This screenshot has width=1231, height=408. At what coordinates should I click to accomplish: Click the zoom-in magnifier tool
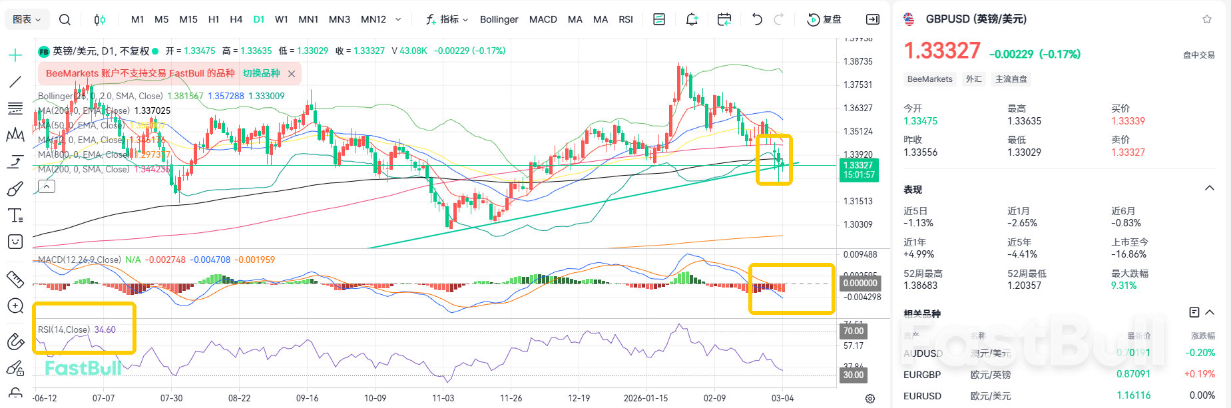coord(15,306)
